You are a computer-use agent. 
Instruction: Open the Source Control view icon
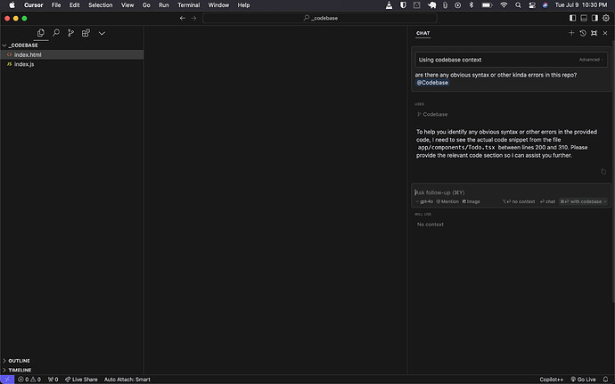pyautogui.click(x=70, y=33)
